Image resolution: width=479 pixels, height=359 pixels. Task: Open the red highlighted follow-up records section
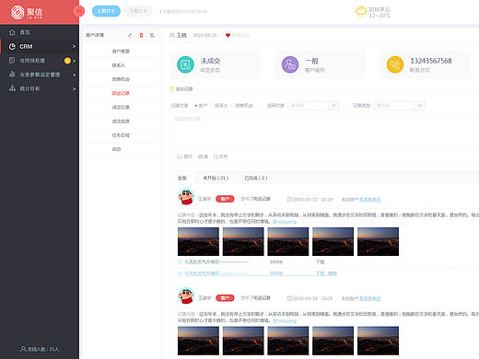click(121, 93)
